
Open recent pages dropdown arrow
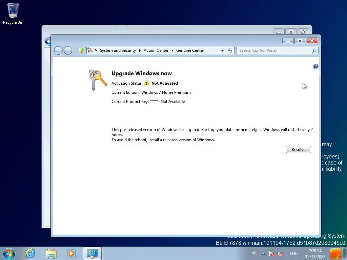[75, 51]
